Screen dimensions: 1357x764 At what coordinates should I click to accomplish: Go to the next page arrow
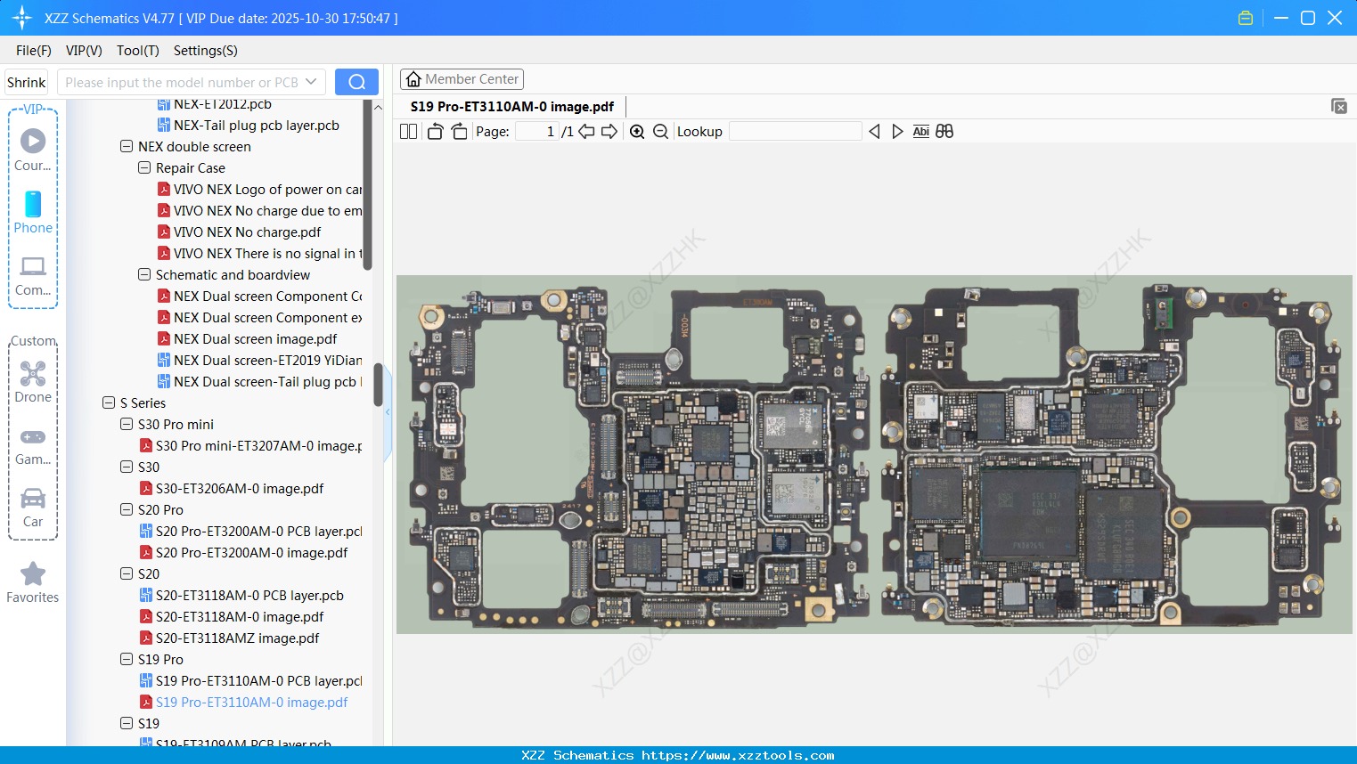609,132
